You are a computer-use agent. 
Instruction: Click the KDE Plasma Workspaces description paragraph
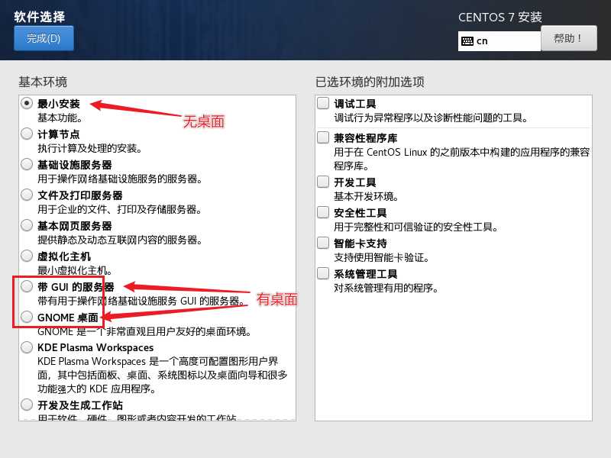[x=162, y=375]
